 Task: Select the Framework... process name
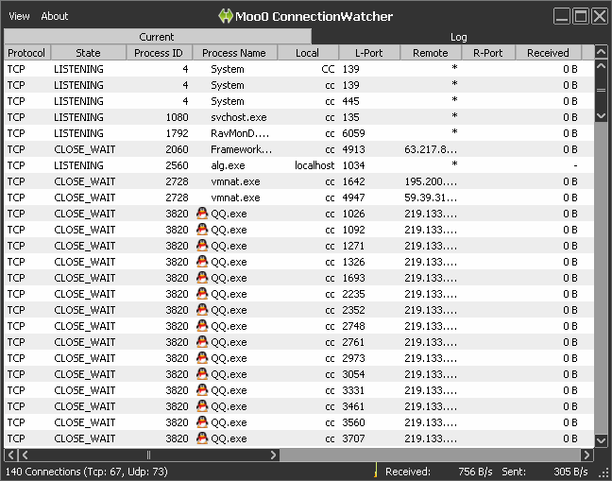pyautogui.click(x=241, y=149)
